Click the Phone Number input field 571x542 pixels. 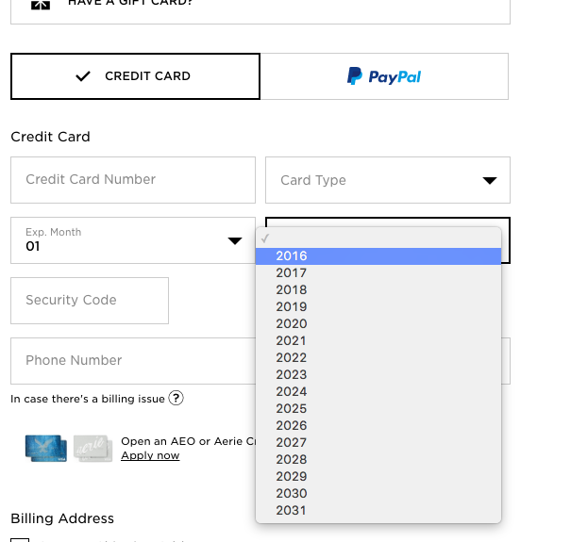[x=132, y=361]
